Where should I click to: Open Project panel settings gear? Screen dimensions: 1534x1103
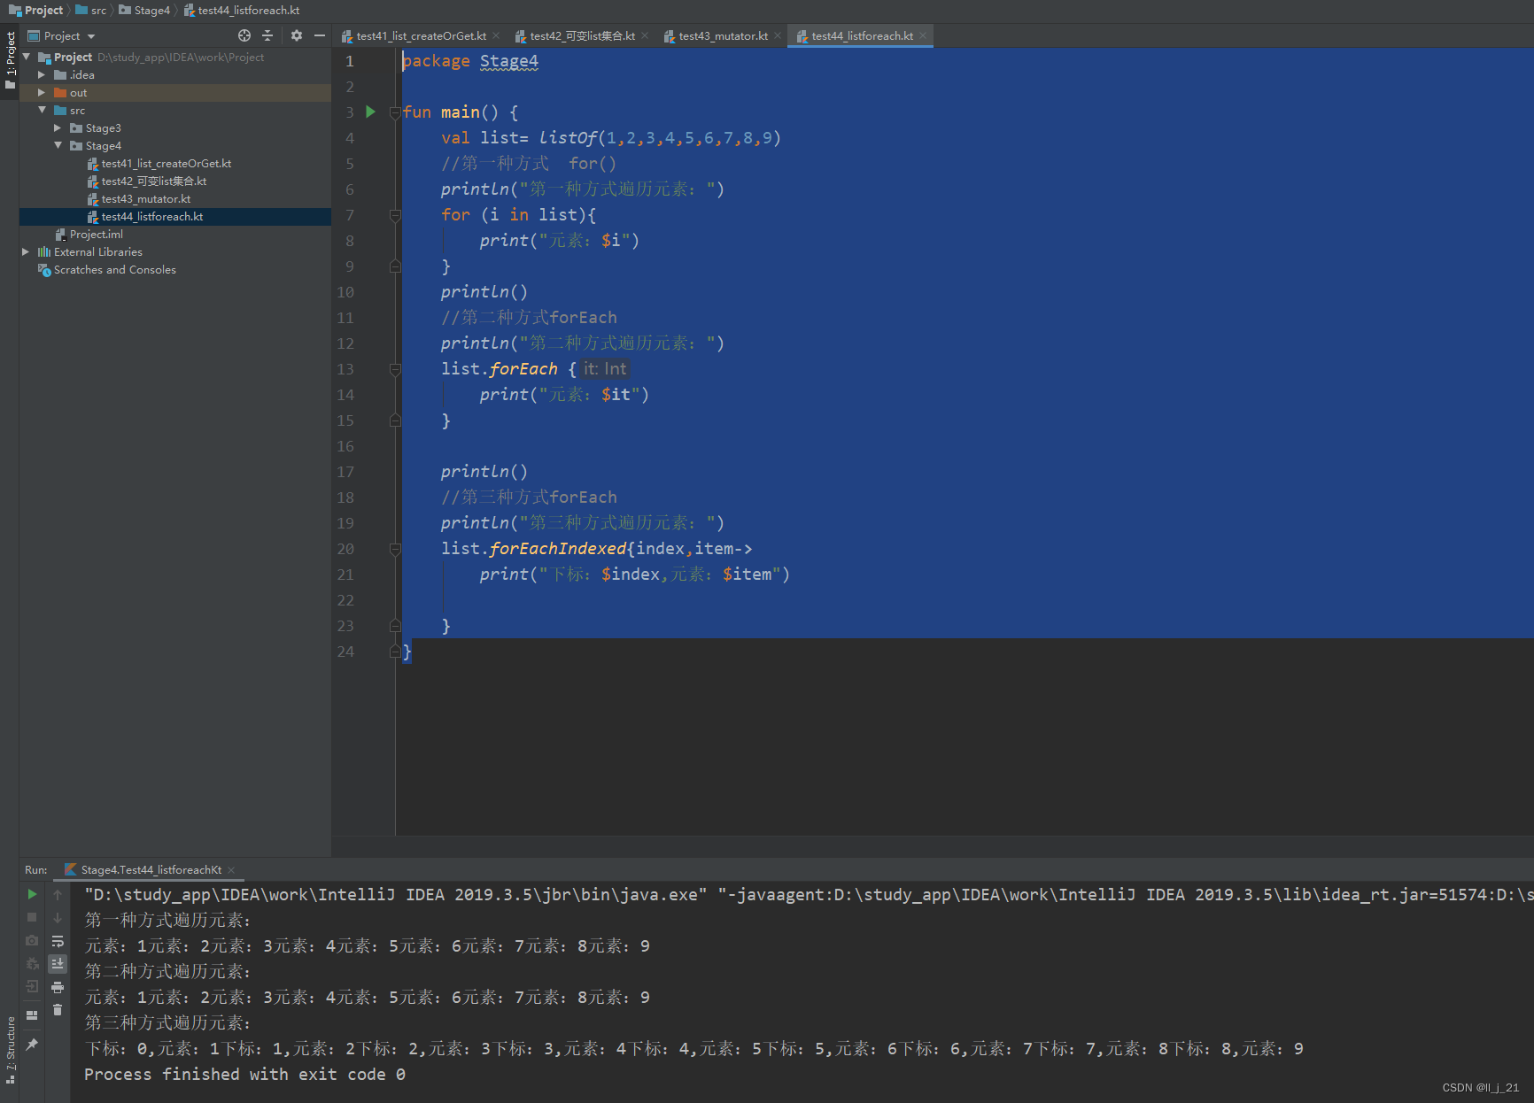click(x=297, y=35)
